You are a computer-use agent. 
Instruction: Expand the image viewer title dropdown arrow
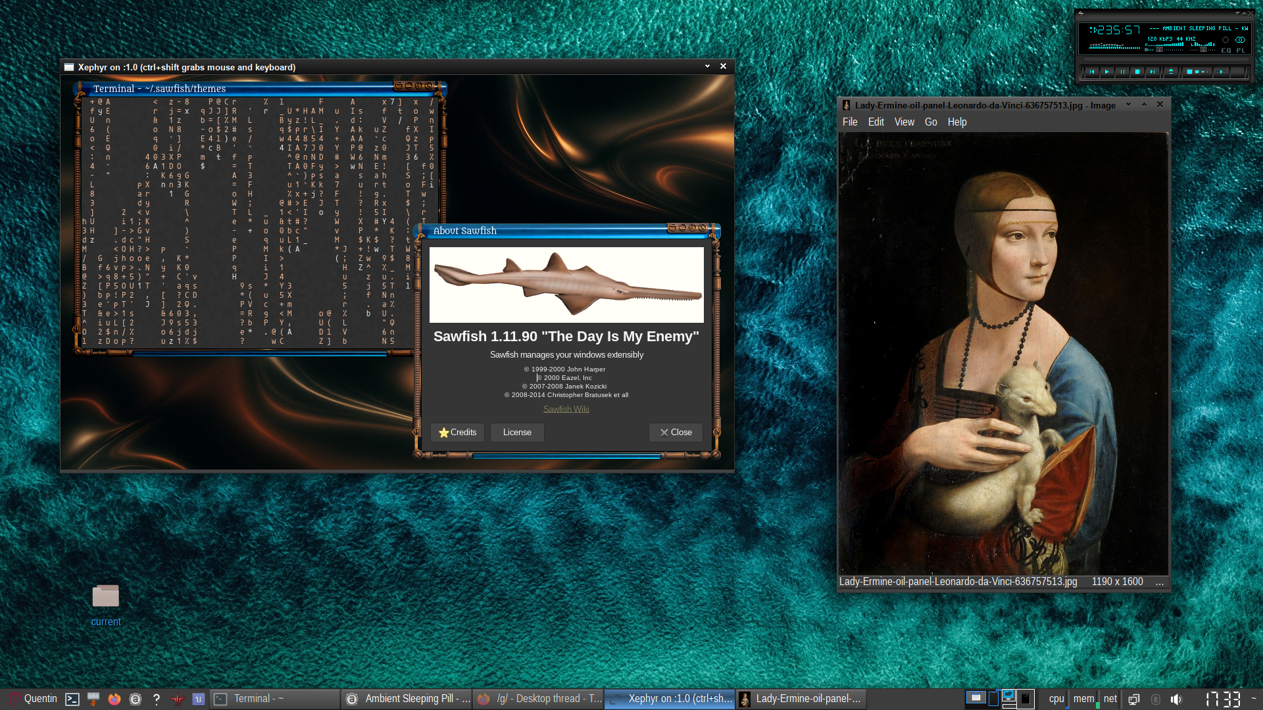click(x=1128, y=105)
